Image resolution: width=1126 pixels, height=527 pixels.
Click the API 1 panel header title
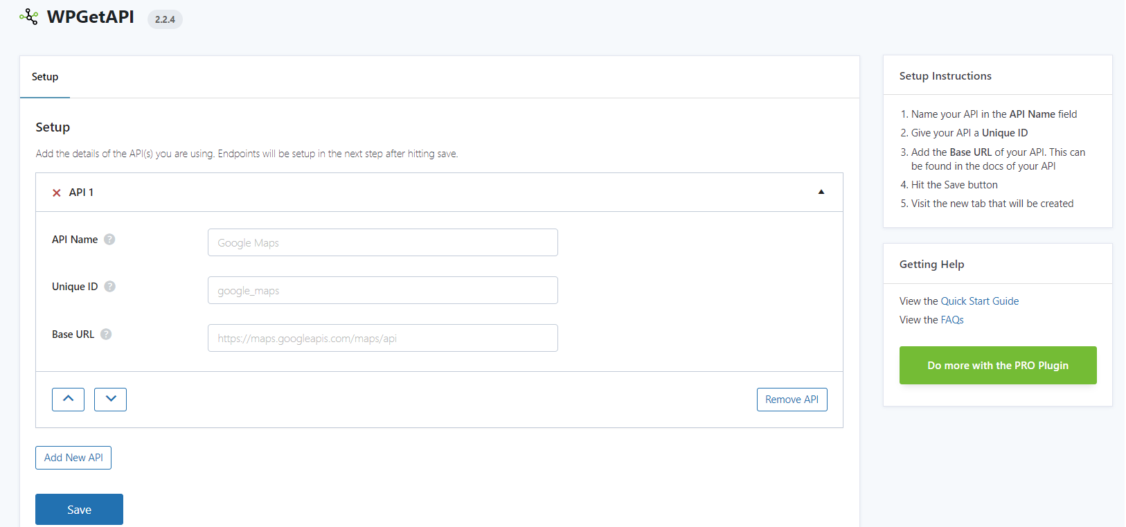[81, 193]
